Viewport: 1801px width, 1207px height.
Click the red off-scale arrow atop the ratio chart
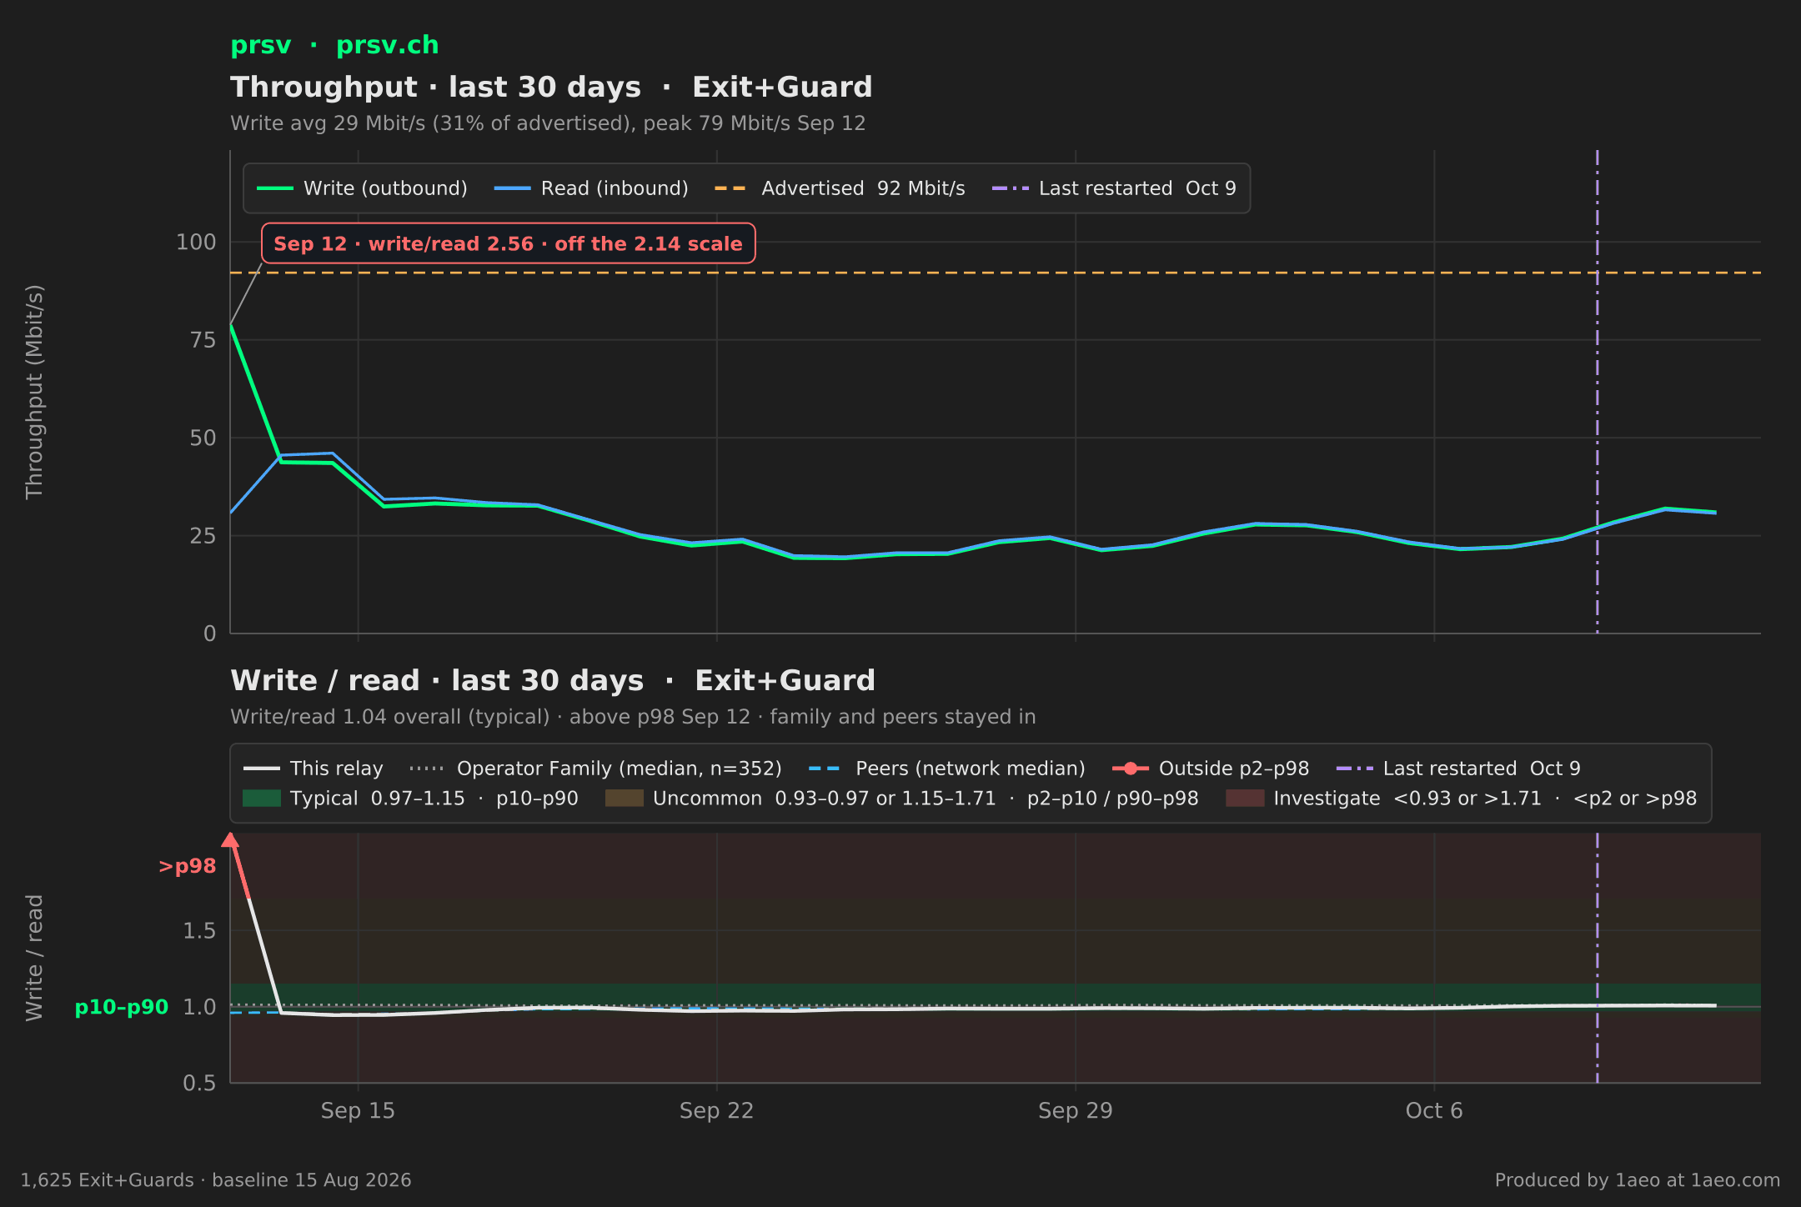pos(231,840)
